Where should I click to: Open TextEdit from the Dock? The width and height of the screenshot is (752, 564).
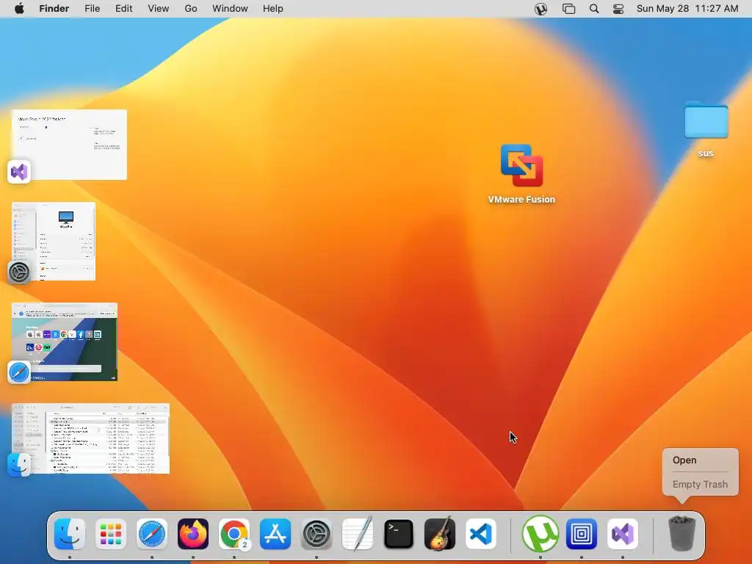pos(358,534)
